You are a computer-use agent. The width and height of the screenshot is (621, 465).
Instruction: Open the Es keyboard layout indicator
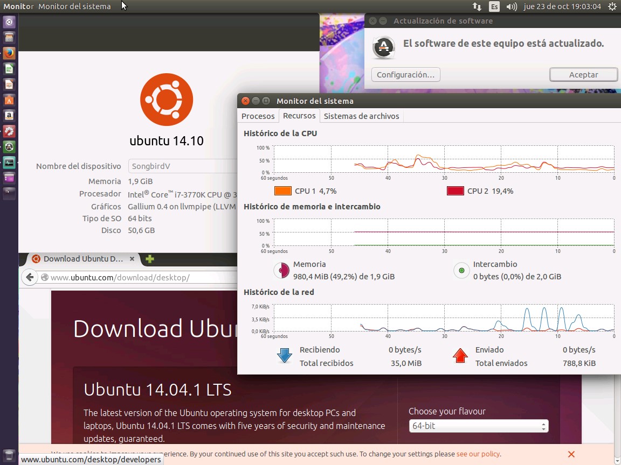[x=494, y=6]
